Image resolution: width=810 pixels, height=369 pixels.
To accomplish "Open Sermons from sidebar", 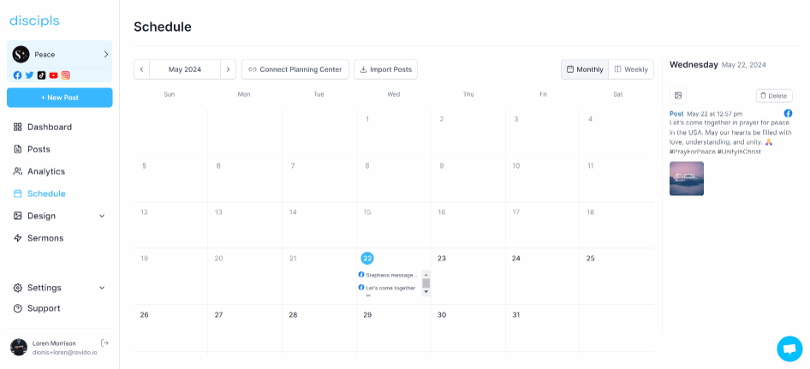I will click(x=45, y=238).
